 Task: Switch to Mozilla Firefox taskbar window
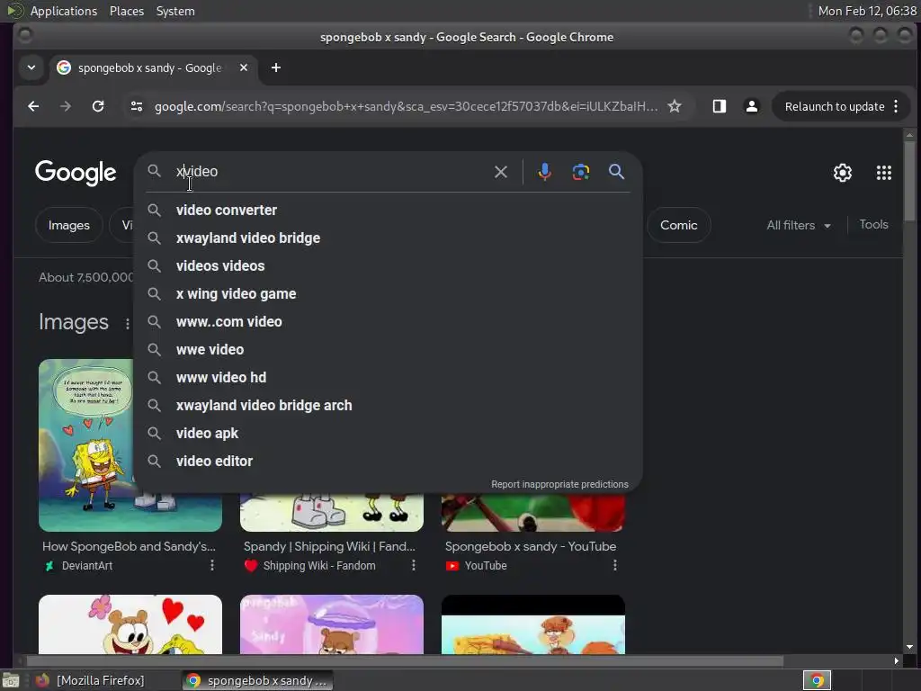coord(91,680)
